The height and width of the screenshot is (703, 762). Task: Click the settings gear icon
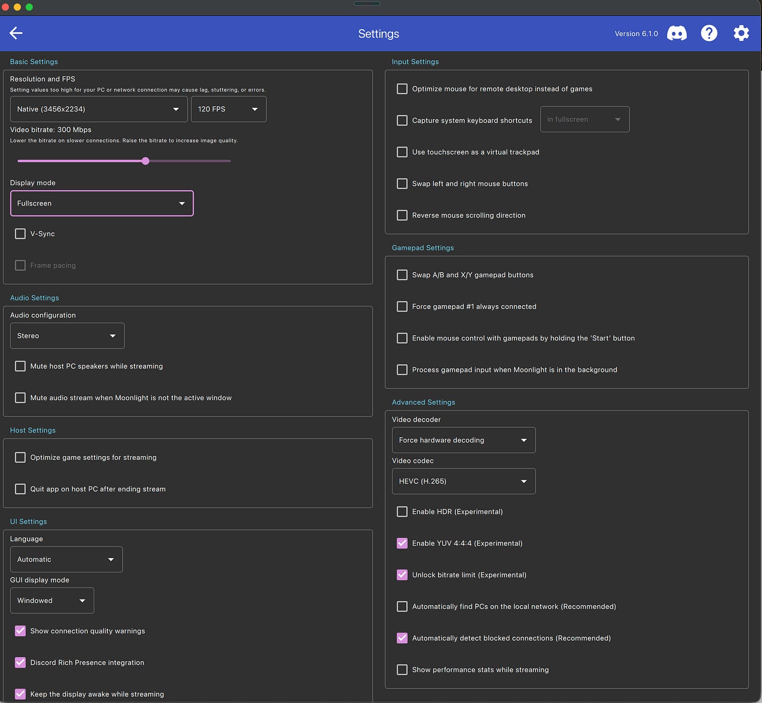pos(741,33)
